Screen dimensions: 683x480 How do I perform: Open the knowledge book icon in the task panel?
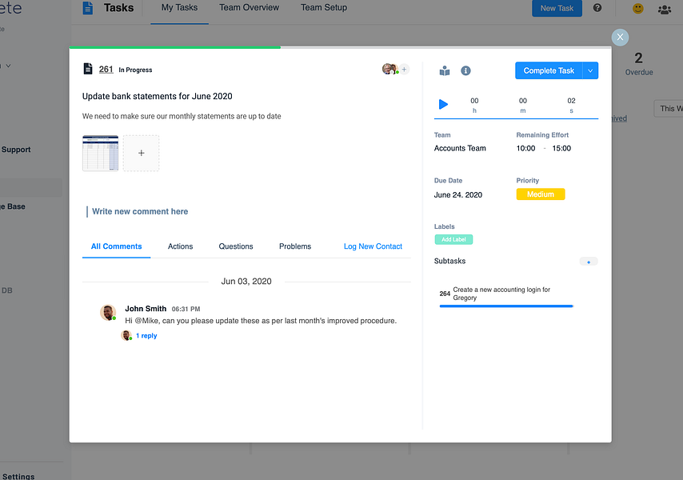click(445, 70)
